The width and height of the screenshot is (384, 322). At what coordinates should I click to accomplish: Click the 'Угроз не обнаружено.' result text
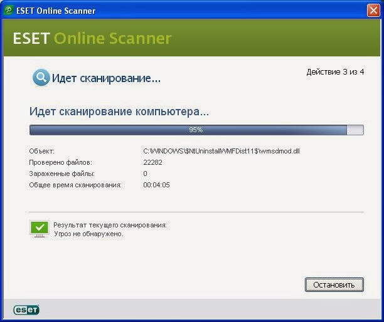coord(88,234)
